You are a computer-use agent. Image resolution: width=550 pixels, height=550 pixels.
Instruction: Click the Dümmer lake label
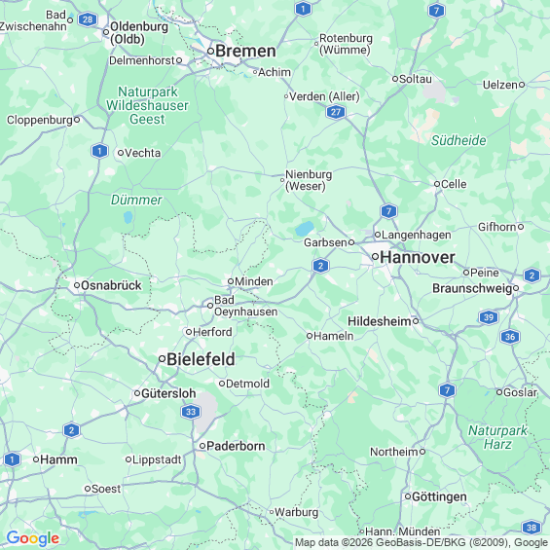point(136,200)
